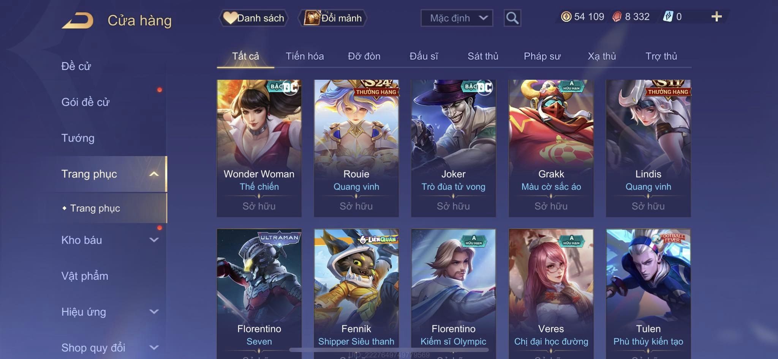Switch to the Tiến hóa tab

click(305, 56)
